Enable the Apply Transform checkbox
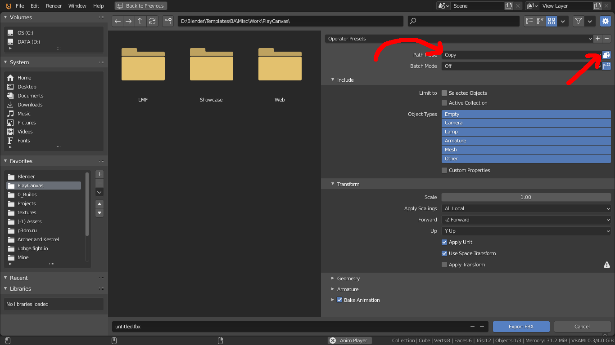This screenshot has height=345, width=615. click(x=444, y=265)
